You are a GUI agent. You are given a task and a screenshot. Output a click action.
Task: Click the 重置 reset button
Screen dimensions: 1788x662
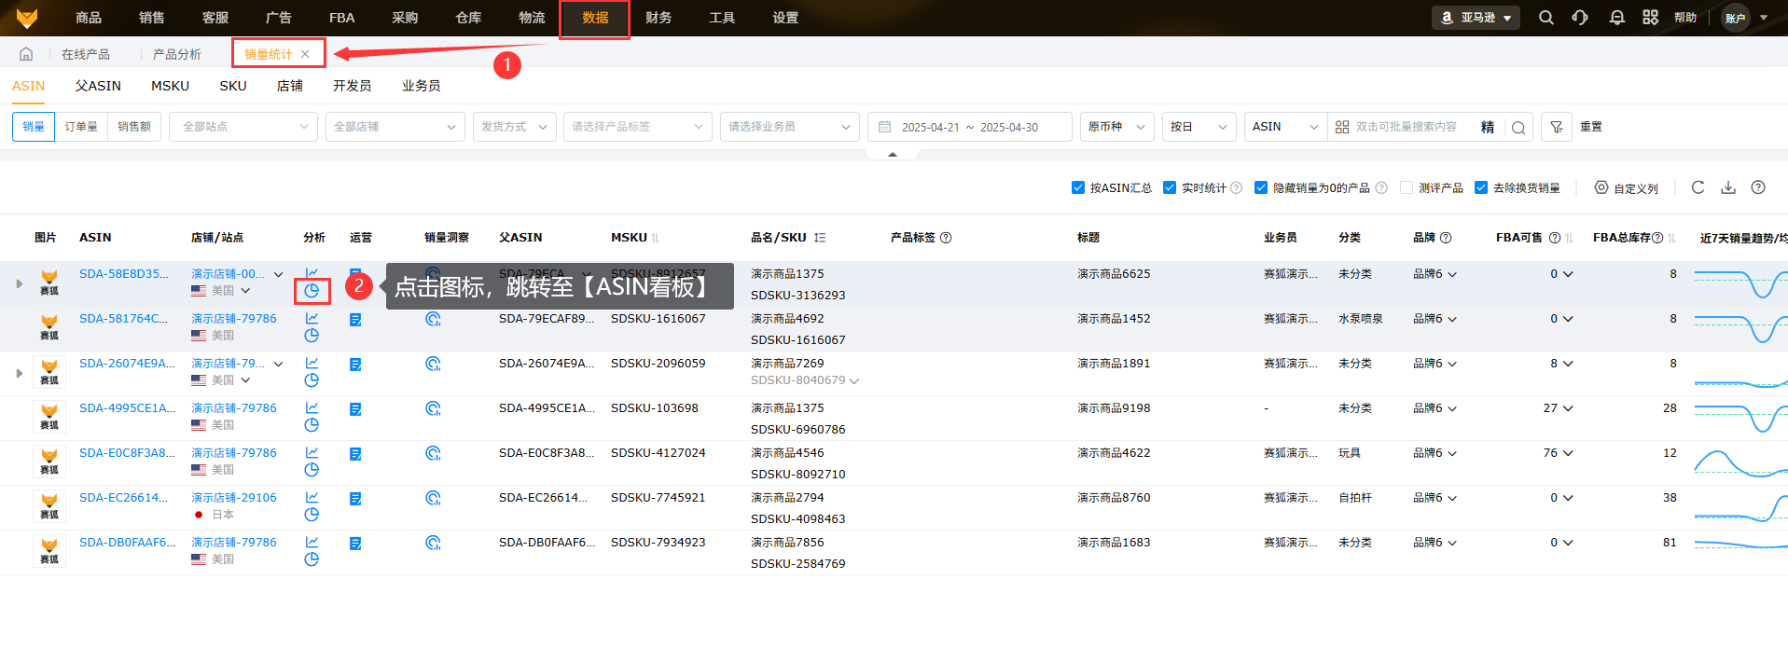[1591, 127]
